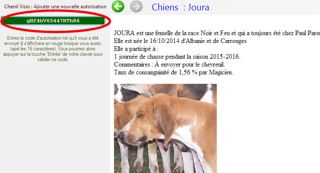Image resolution: width=320 pixels, height=173 pixels.
Task: Click the hunting season 2015-2016 text
Action: (225, 57)
